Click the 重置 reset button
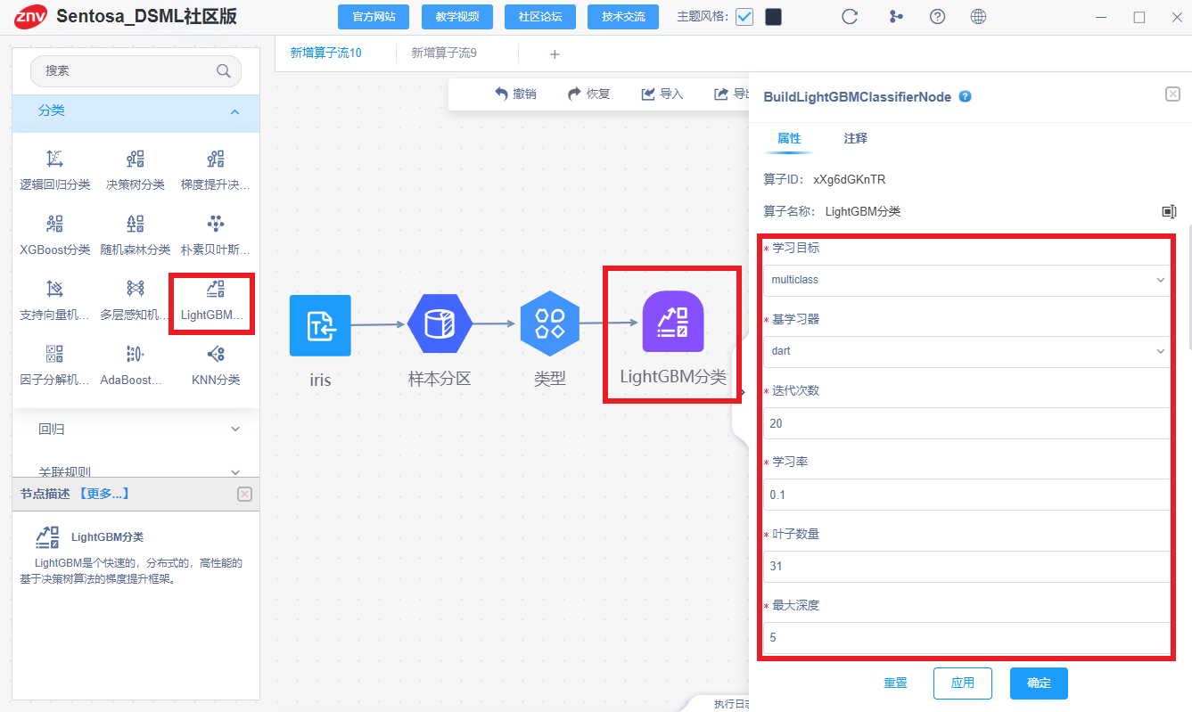The width and height of the screenshot is (1192, 712). point(895,683)
